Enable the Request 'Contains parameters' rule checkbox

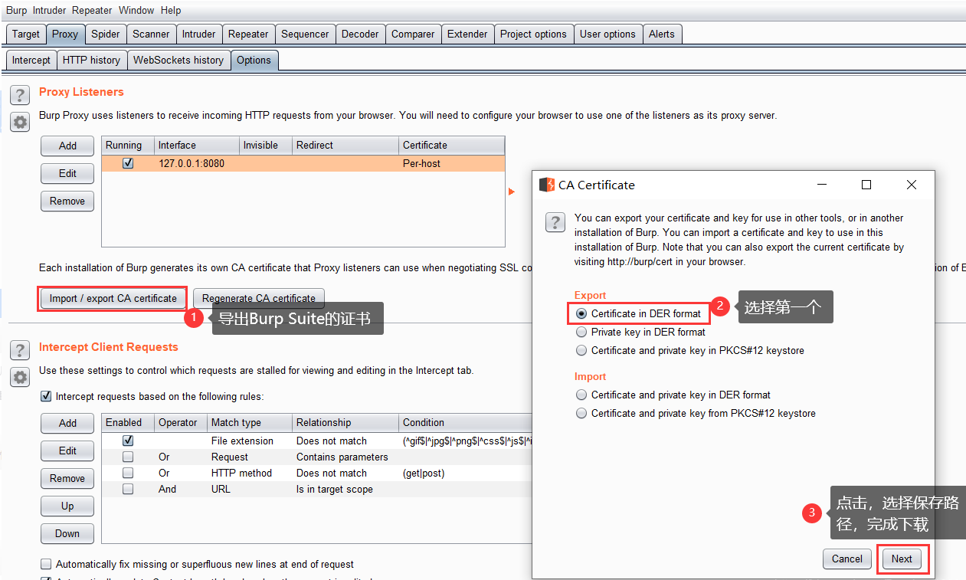[128, 457]
